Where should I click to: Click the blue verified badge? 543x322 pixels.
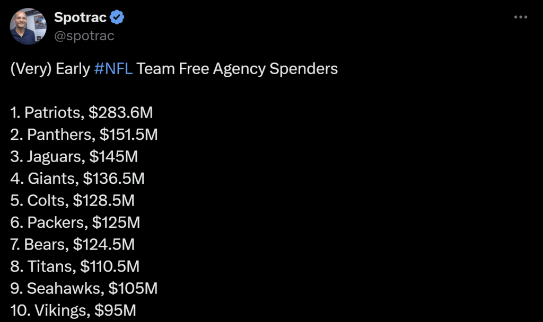coord(117,17)
